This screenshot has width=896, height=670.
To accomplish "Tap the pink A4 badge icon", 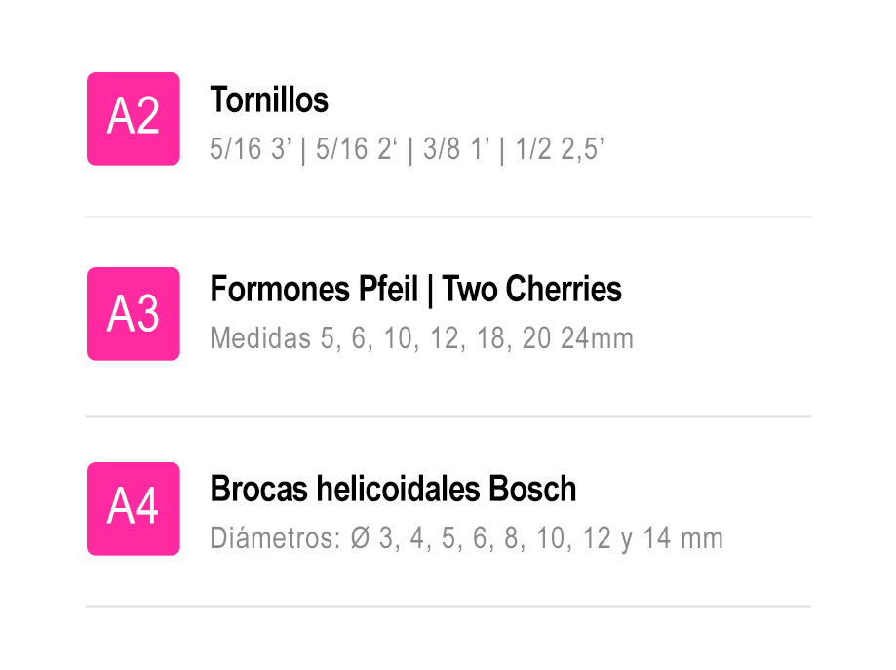I will click(x=134, y=509).
